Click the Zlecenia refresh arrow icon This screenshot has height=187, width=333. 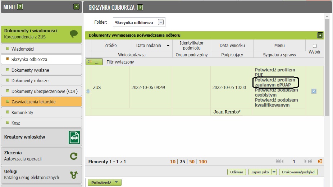[74, 156]
